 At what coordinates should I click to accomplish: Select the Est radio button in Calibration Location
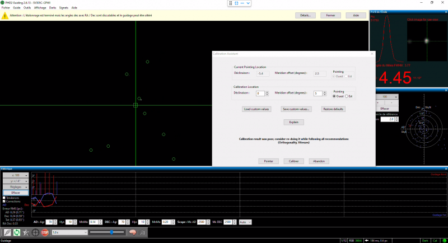pyautogui.click(x=347, y=96)
